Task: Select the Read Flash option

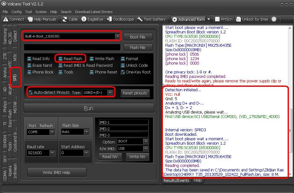Action: coord(60,59)
